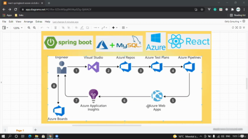Screen dimensions: 248x139
Task: Open the pages menu dots button
Action: click(x=5, y=130)
